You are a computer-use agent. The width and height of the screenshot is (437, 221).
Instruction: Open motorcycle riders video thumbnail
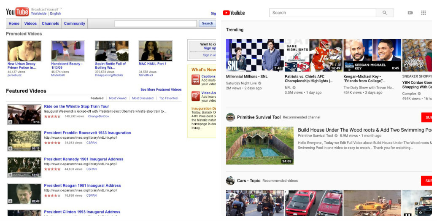255,203
